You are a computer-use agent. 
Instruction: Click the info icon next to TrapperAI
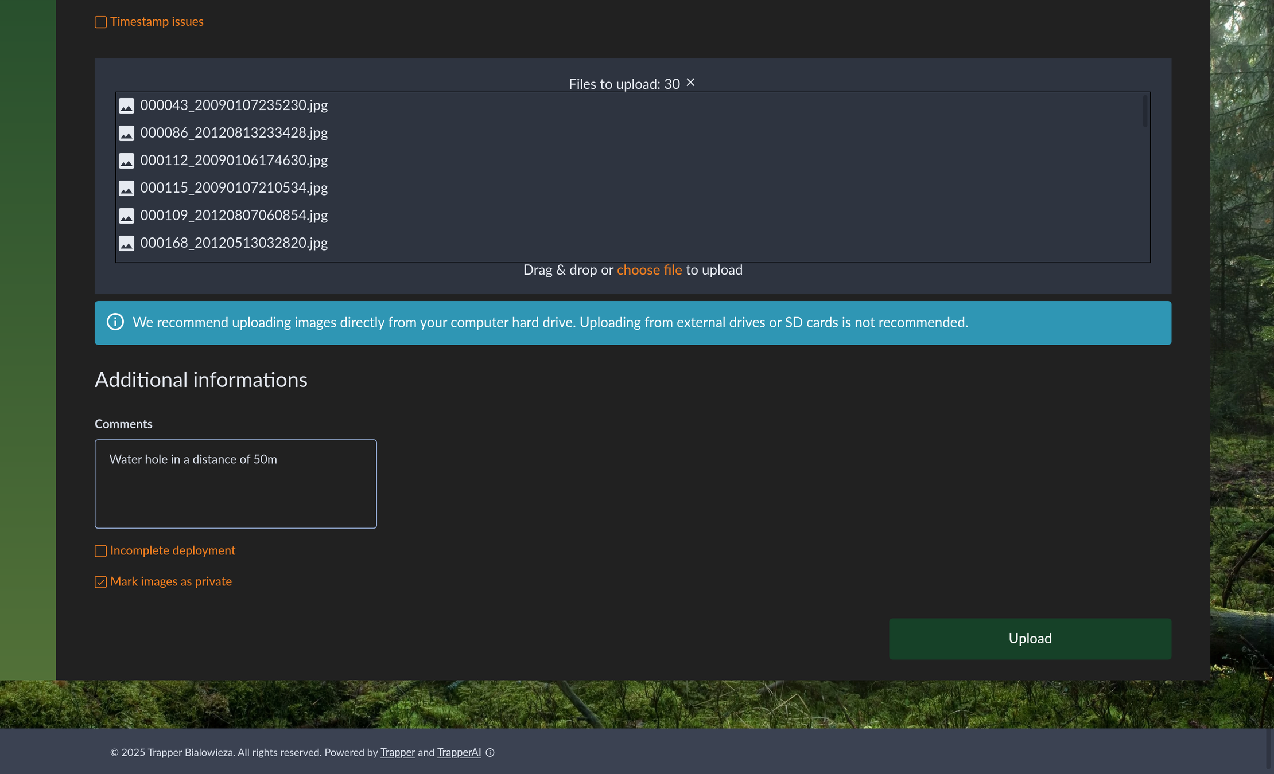point(490,753)
